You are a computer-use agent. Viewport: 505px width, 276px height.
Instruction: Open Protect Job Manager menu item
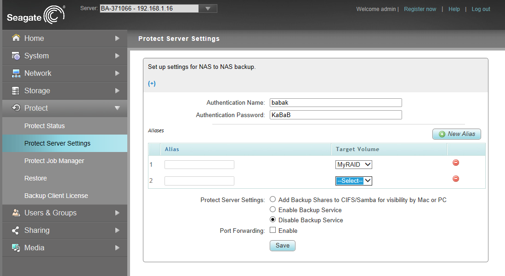point(54,161)
